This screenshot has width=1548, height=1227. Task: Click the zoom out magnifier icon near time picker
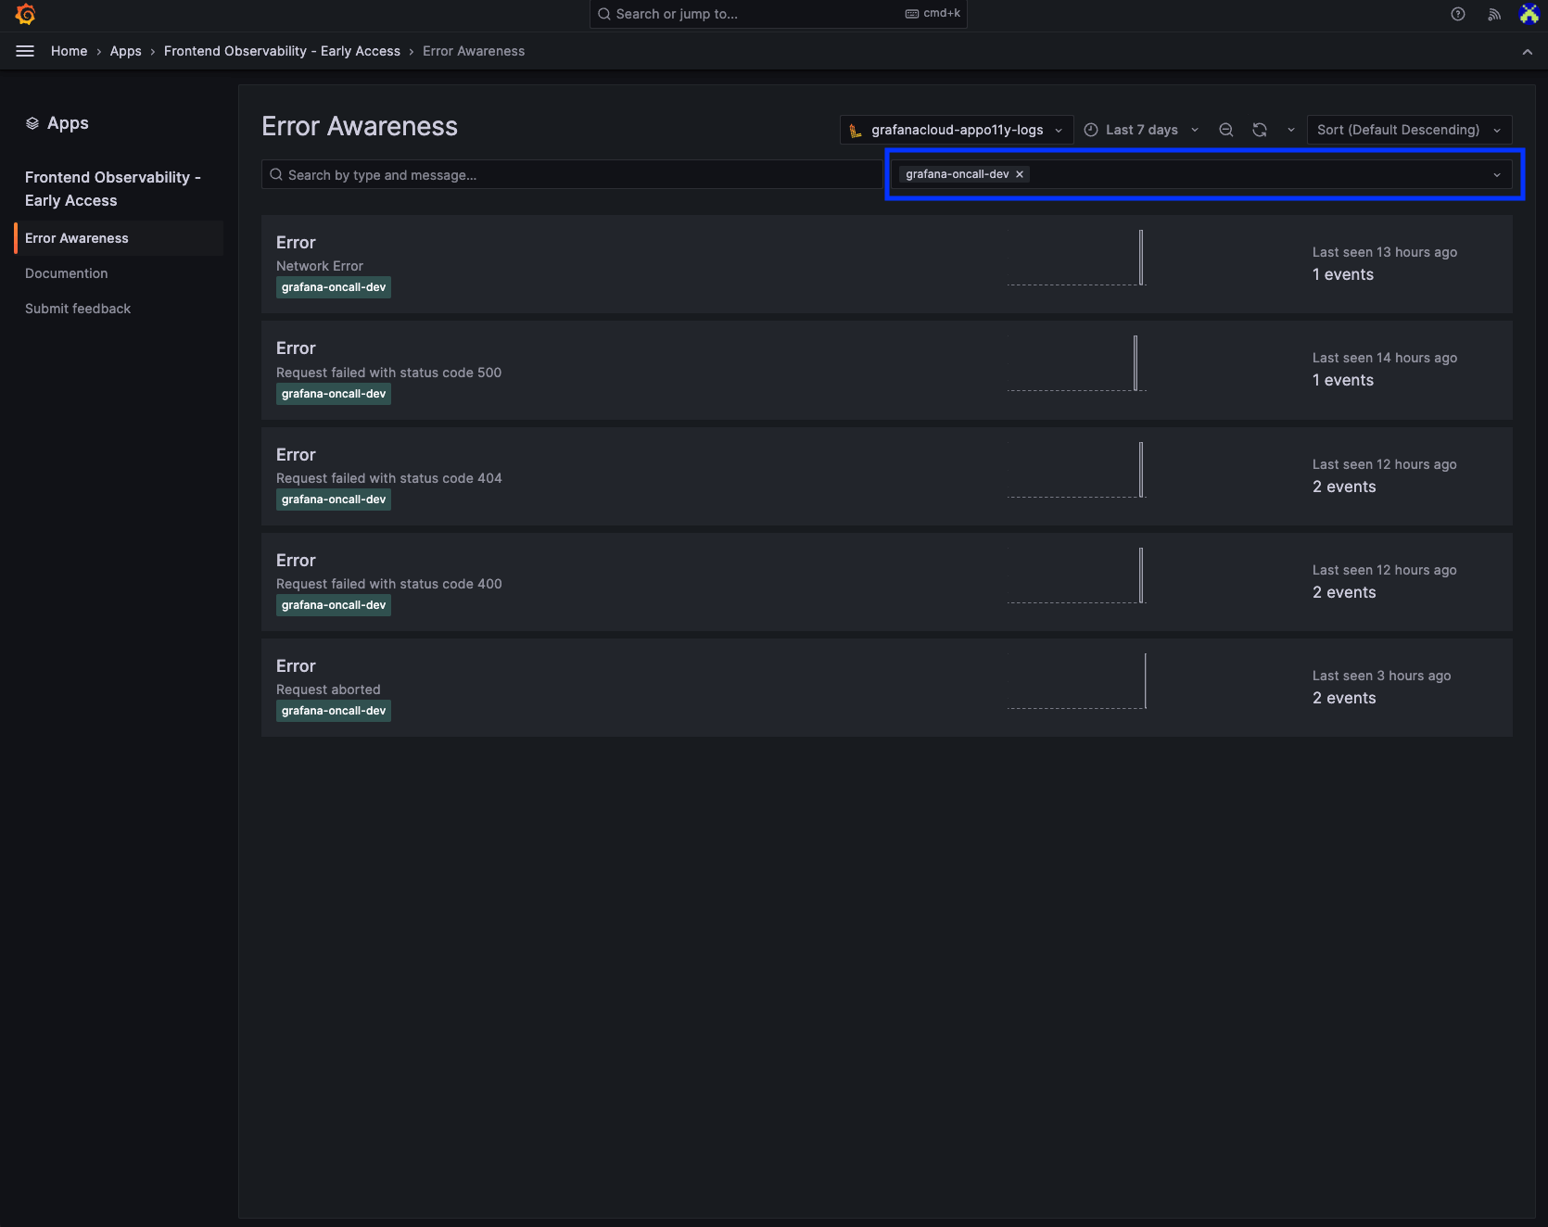[1225, 130]
